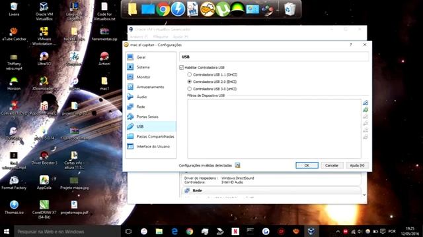The height and width of the screenshot is (237, 423).
Task: Open Daemon Tools lightning icon in dock
Action: click(178, 9)
